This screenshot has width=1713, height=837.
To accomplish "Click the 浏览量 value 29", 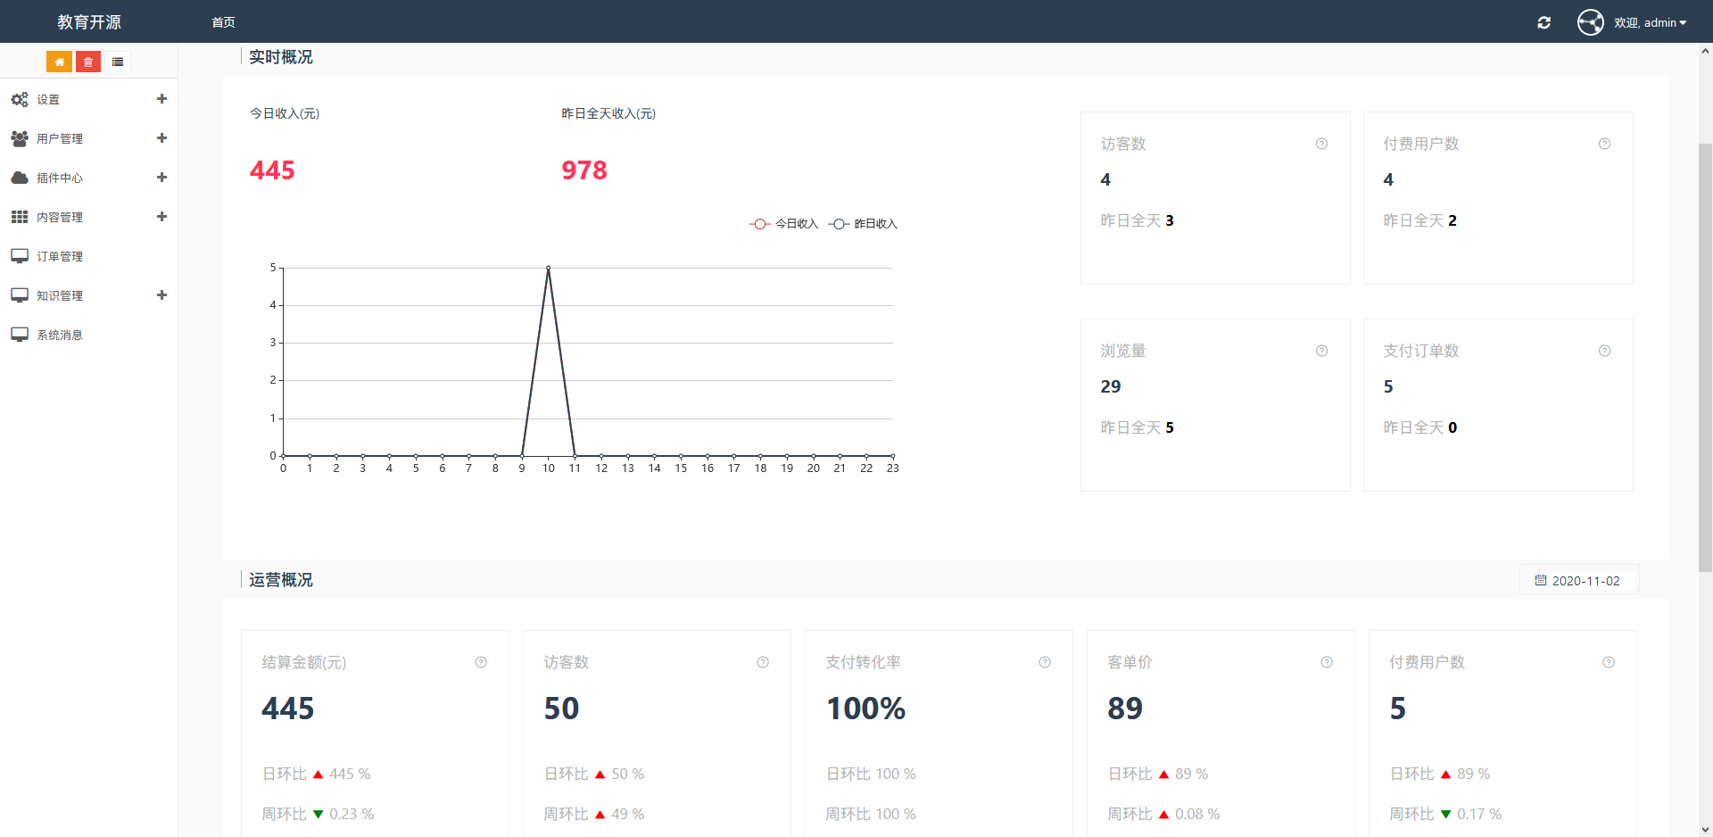I will pos(1111,386).
